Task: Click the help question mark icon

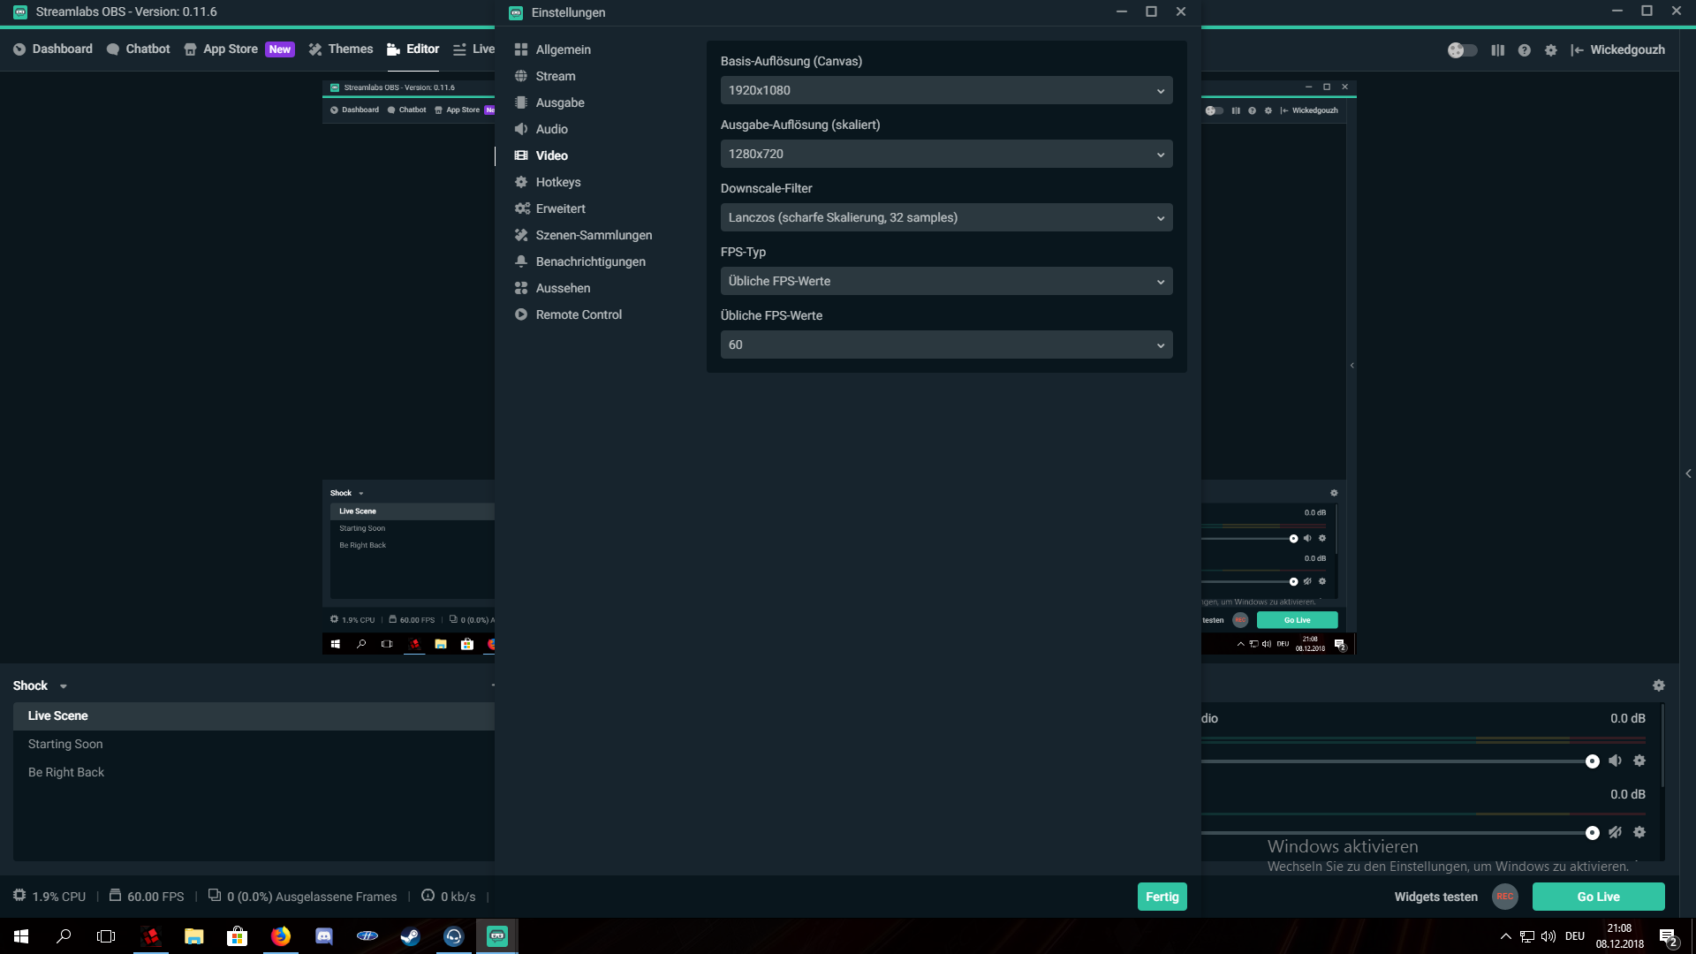Action: tap(1524, 50)
